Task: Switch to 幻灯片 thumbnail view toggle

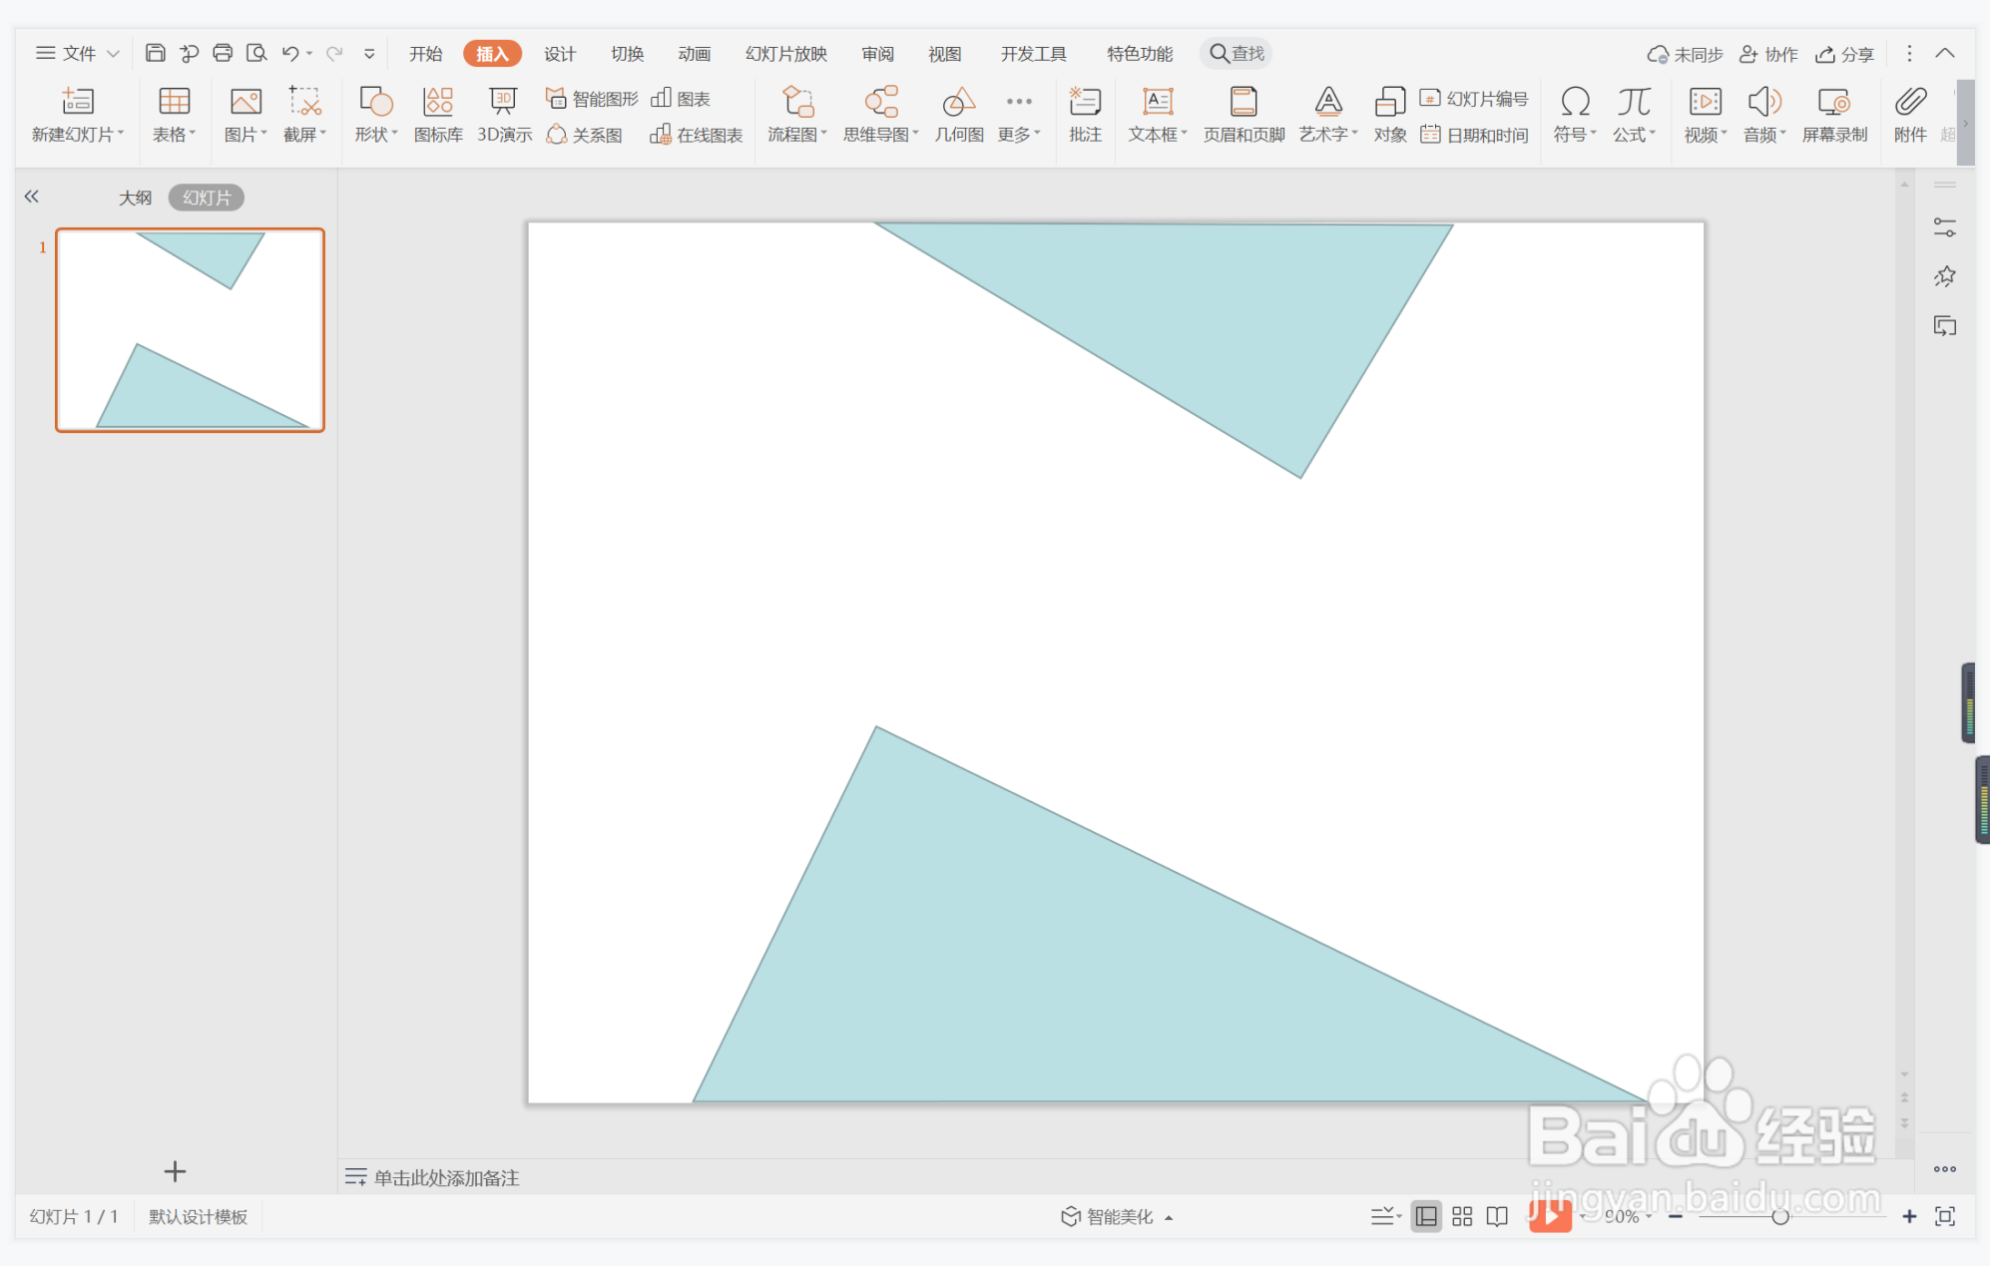Action: (x=207, y=198)
